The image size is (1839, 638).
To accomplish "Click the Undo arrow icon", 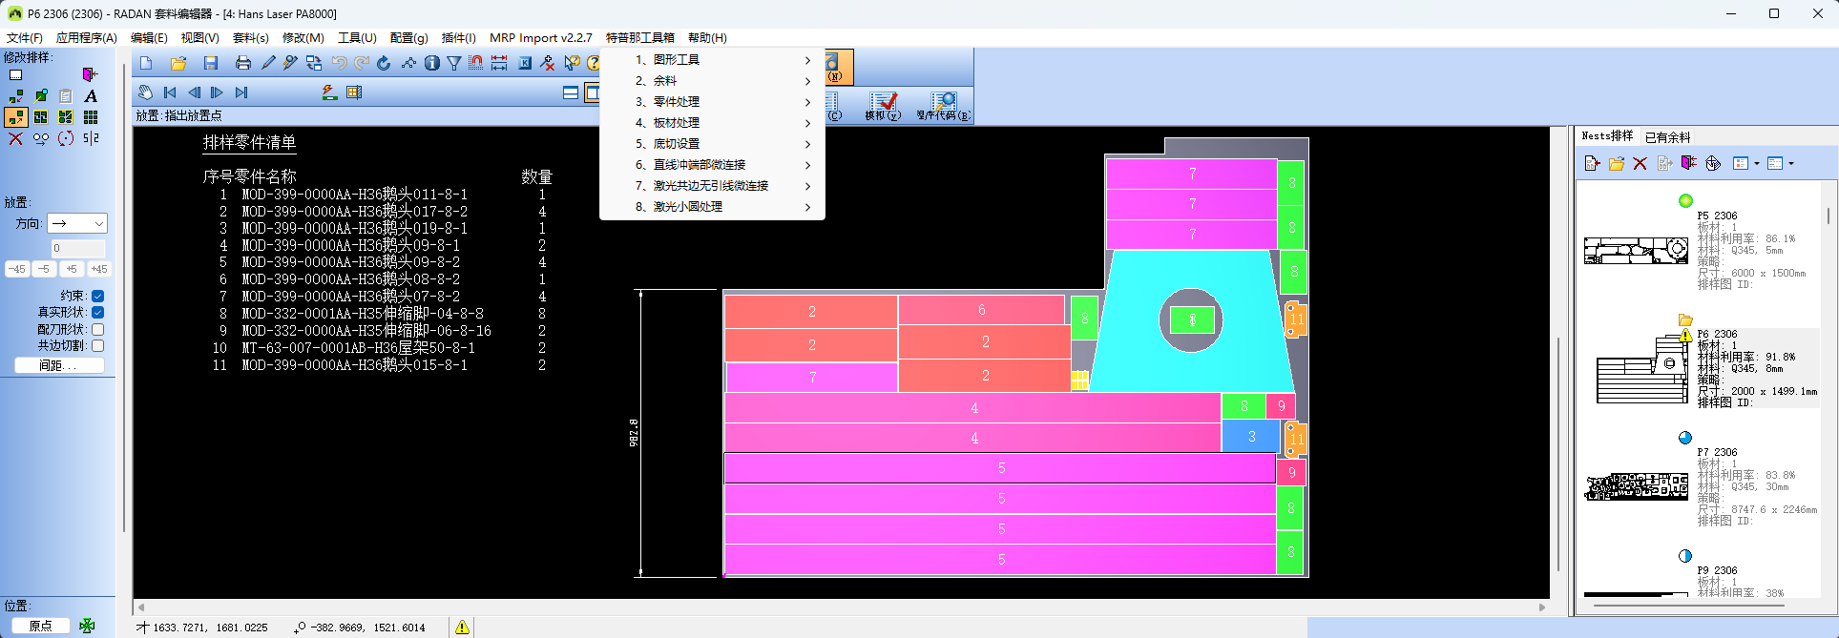I will click(339, 63).
